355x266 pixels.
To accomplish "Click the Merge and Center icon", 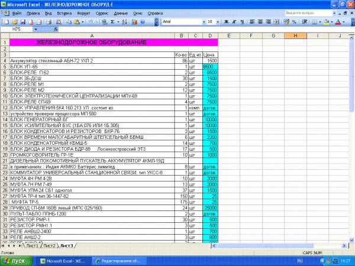I will pos(276,21).
